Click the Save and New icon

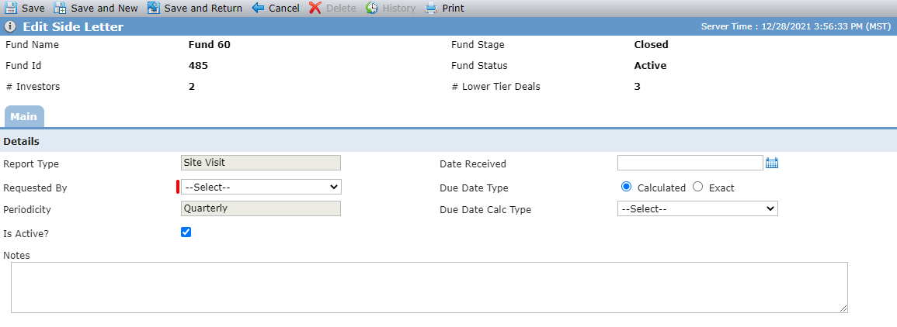60,8
